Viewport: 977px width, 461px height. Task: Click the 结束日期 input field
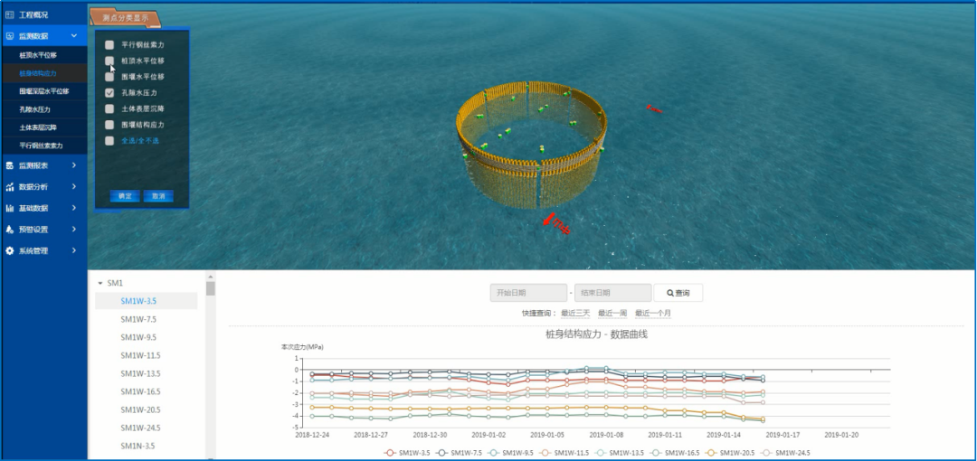[x=613, y=293]
